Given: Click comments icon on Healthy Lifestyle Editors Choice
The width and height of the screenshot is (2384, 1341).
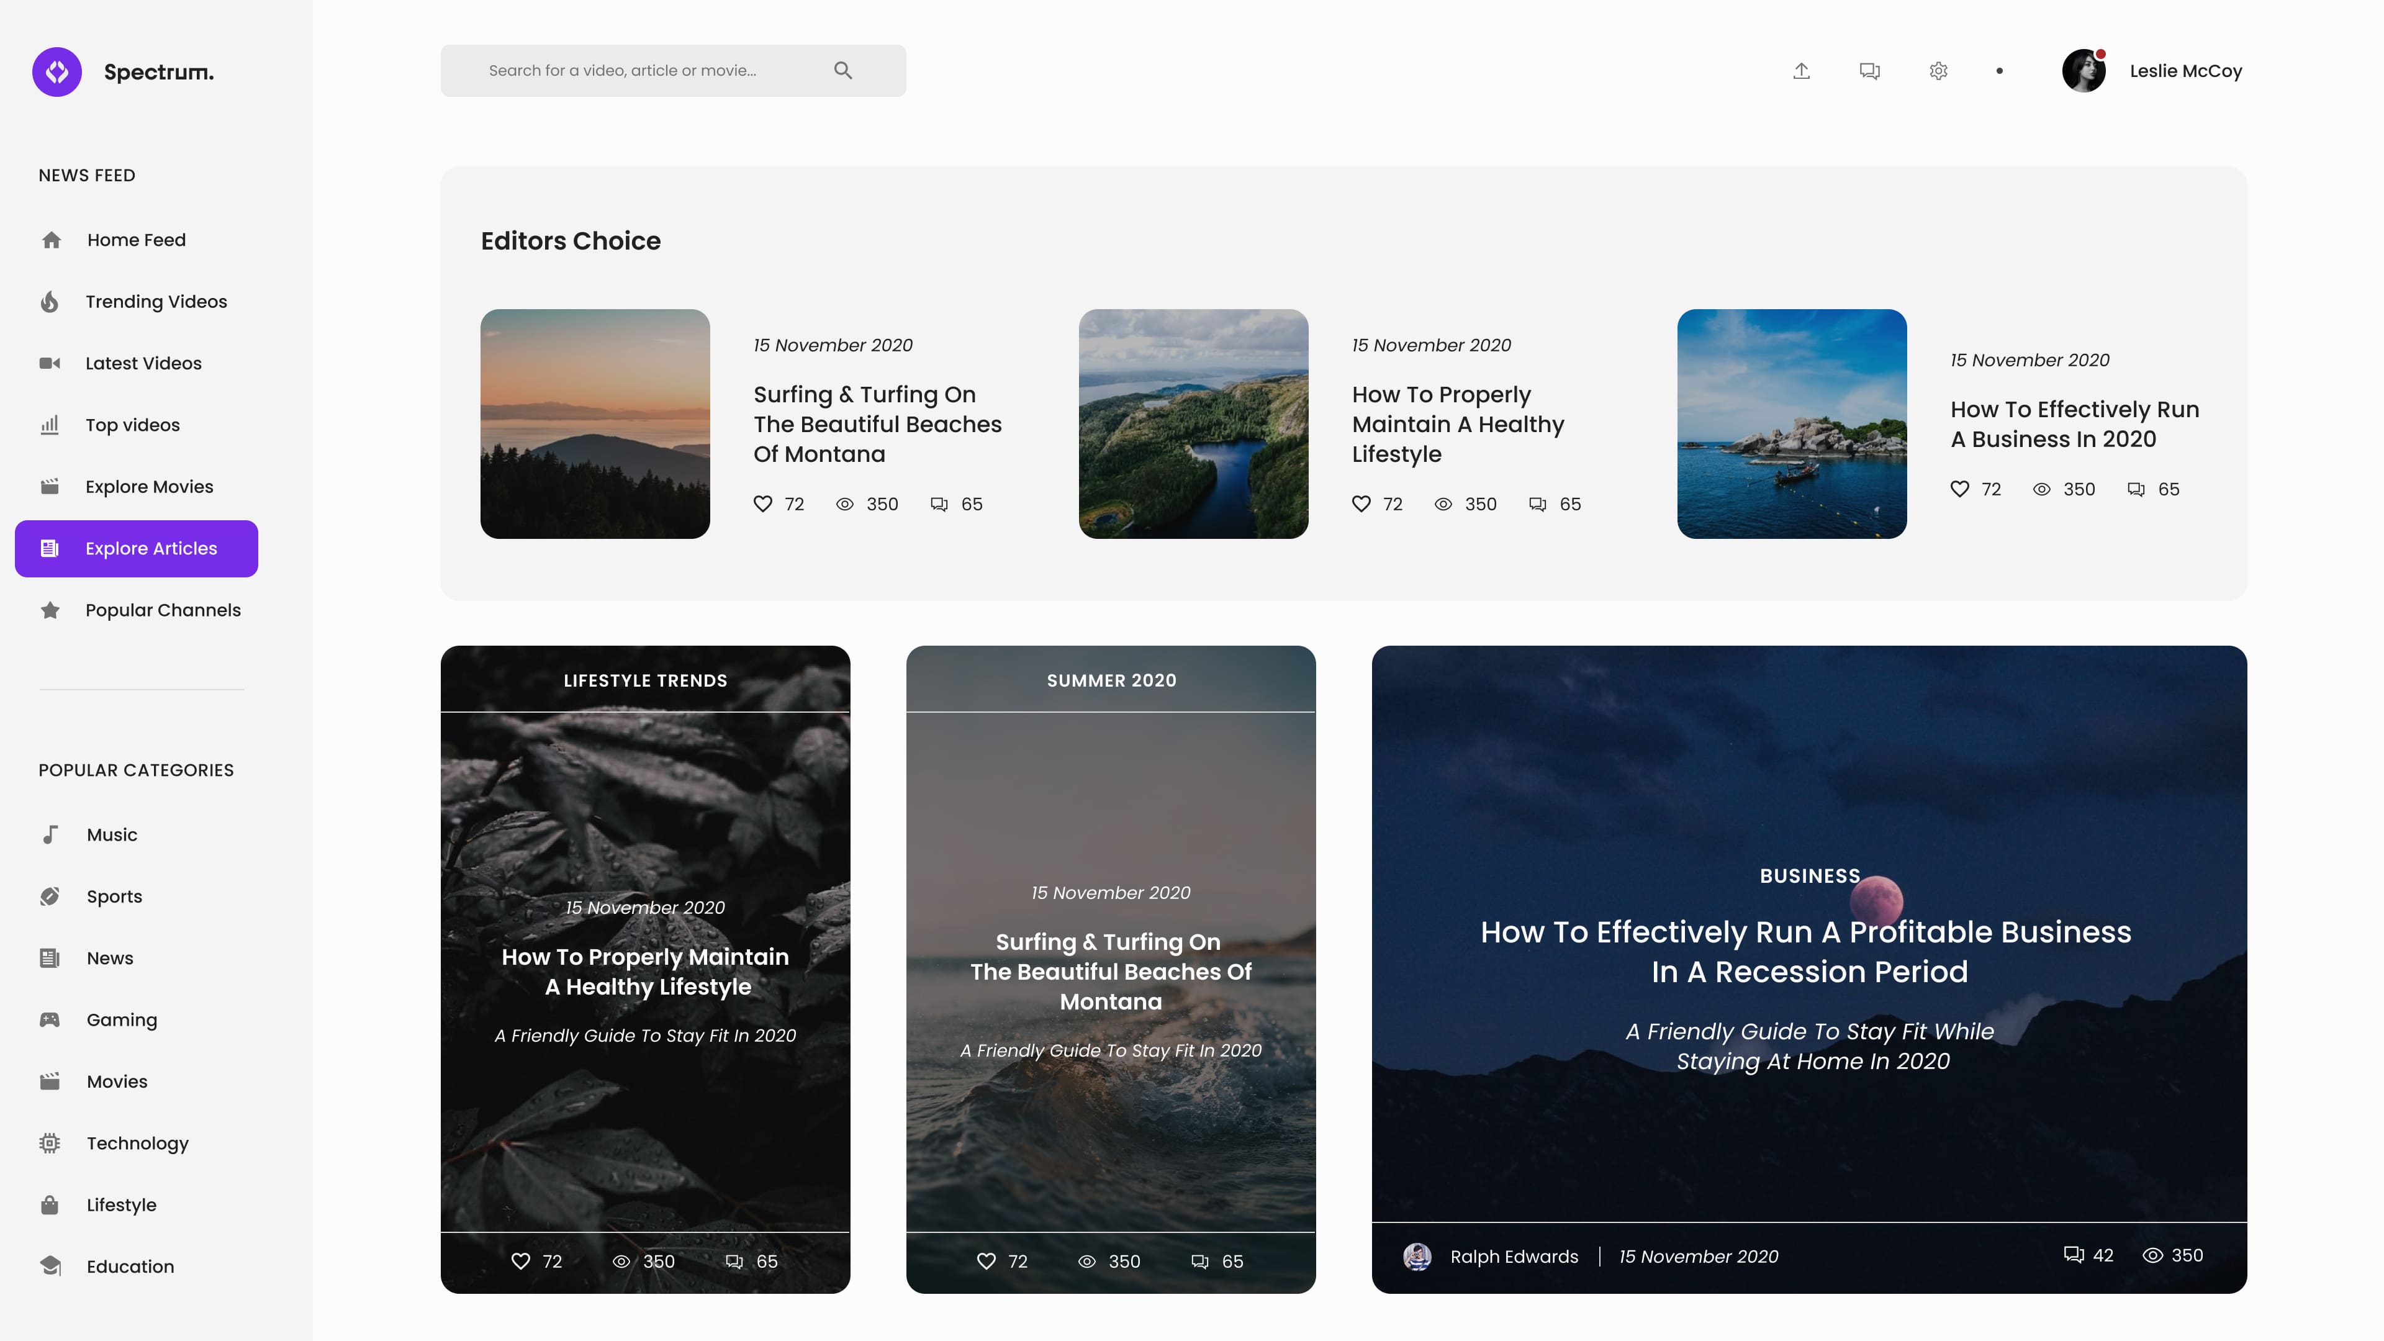Looking at the screenshot, I should pos(1537,504).
